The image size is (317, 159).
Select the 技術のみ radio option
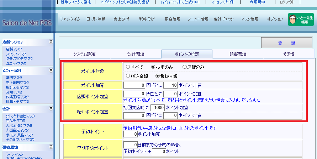[x=153, y=67]
